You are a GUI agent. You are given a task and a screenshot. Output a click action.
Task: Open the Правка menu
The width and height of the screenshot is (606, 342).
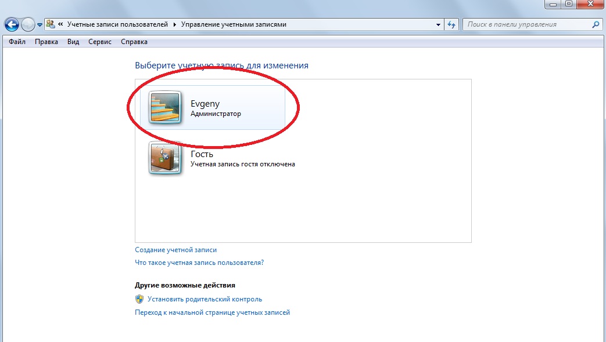(x=46, y=42)
